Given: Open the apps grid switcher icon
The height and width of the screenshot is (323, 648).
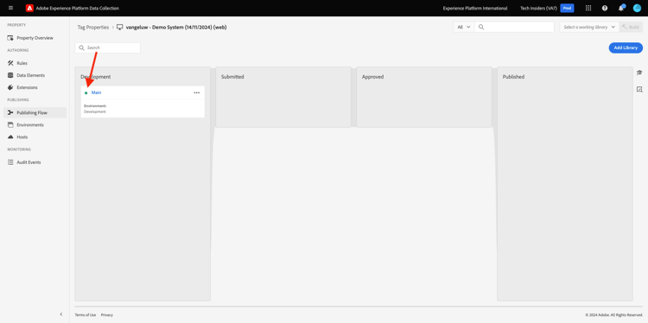Looking at the screenshot, I should [x=588, y=8].
